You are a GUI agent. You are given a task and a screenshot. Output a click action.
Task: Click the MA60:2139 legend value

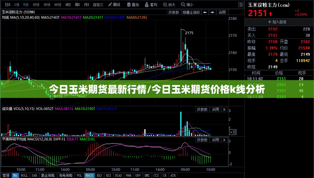pos(137,18)
